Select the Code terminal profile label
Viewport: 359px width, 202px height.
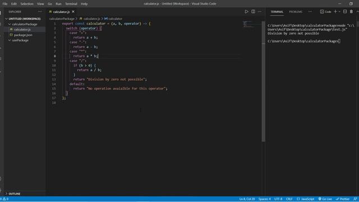[x=325, y=12]
